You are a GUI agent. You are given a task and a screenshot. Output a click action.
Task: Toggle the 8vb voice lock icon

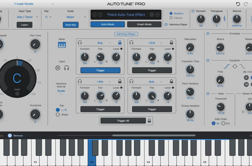tap(171, 81)
